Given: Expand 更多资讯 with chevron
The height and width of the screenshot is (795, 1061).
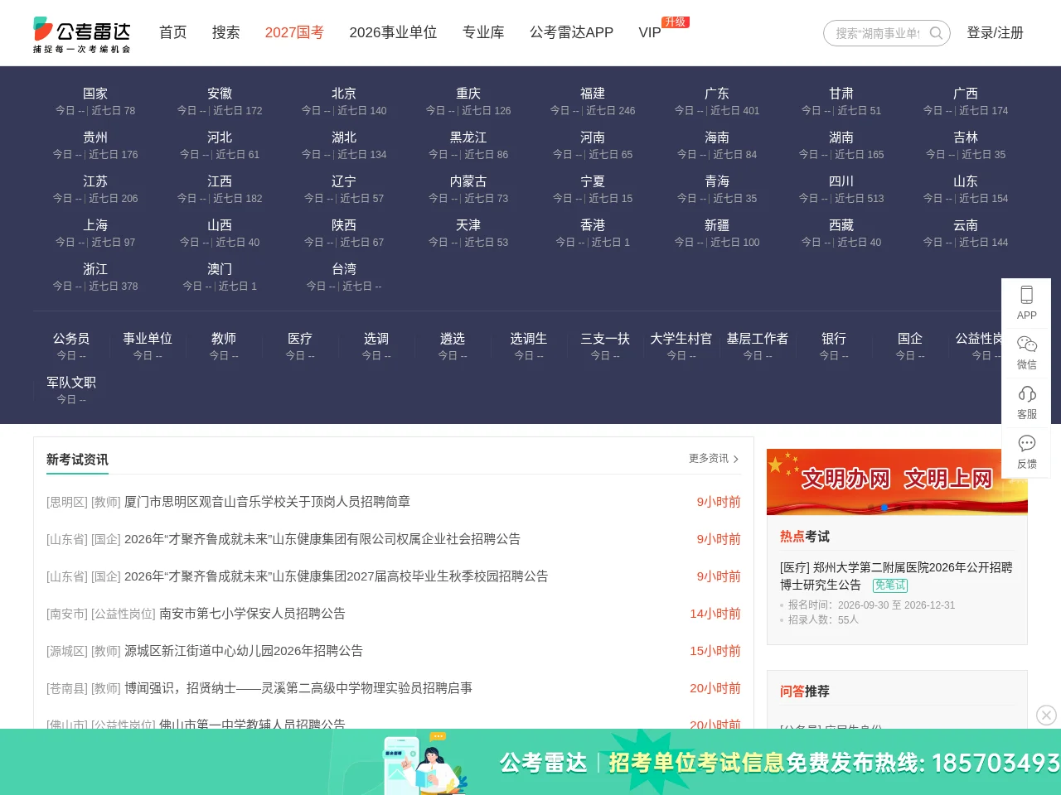Looking at the screenshot, I should pos(714,458).
